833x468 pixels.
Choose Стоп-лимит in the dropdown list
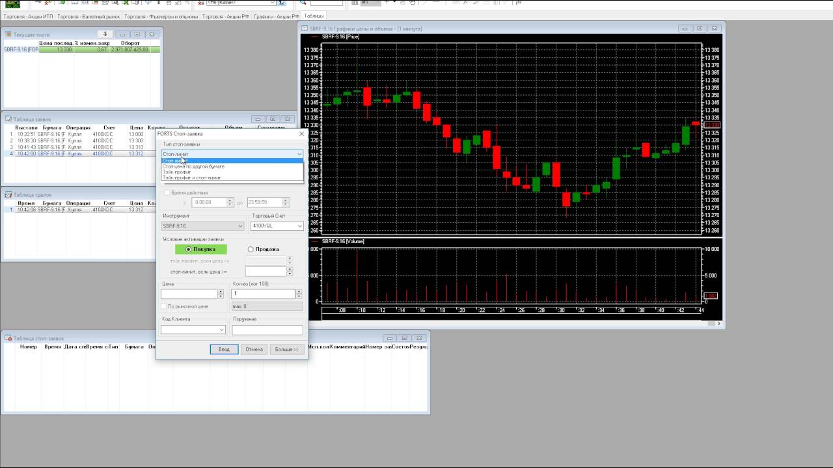232,161
